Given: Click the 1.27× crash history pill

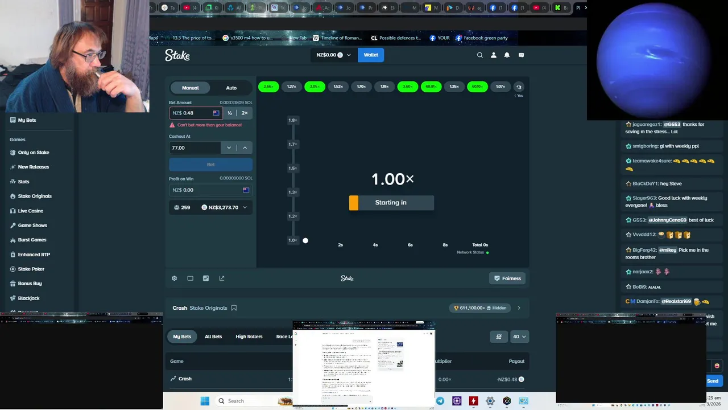Looking at the screenshot, I should tap(292, 87).
